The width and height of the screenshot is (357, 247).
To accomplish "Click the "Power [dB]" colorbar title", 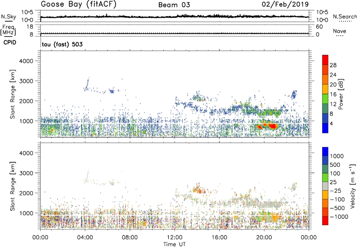I will 340,94.
